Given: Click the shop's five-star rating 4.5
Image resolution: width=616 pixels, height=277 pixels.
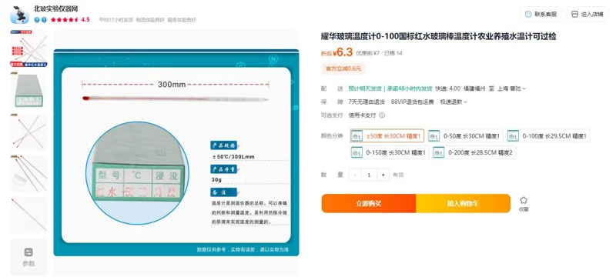Looking at the screenshot, I should pos(70,19).
